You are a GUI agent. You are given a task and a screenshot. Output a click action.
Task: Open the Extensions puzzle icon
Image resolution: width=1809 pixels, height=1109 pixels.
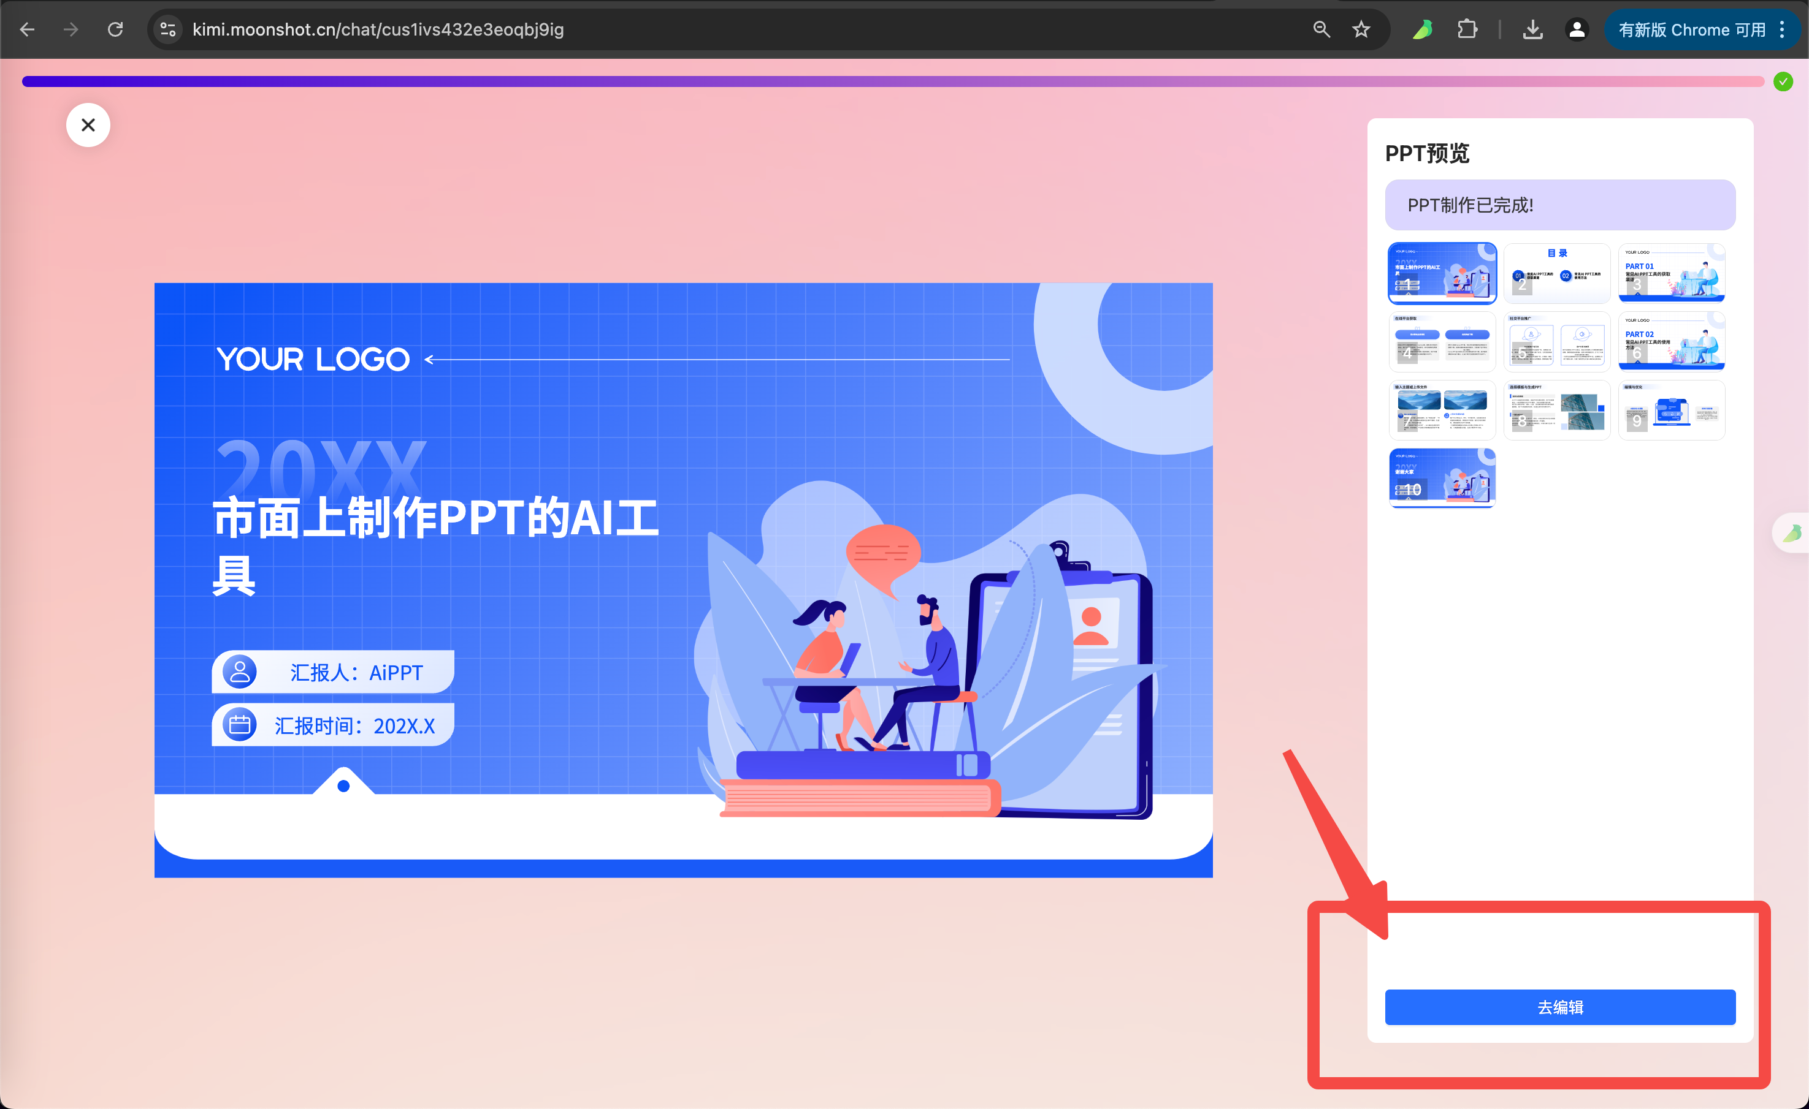tap(1467, 29)
